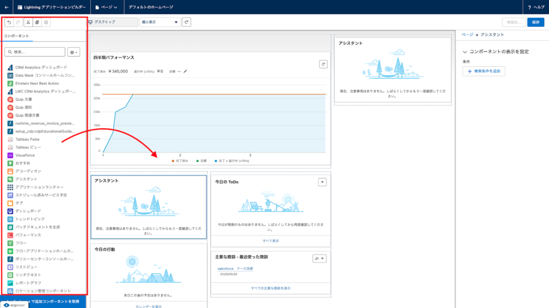
Task: Refresh the canvas with the reload icon
Action: [186, 22]
